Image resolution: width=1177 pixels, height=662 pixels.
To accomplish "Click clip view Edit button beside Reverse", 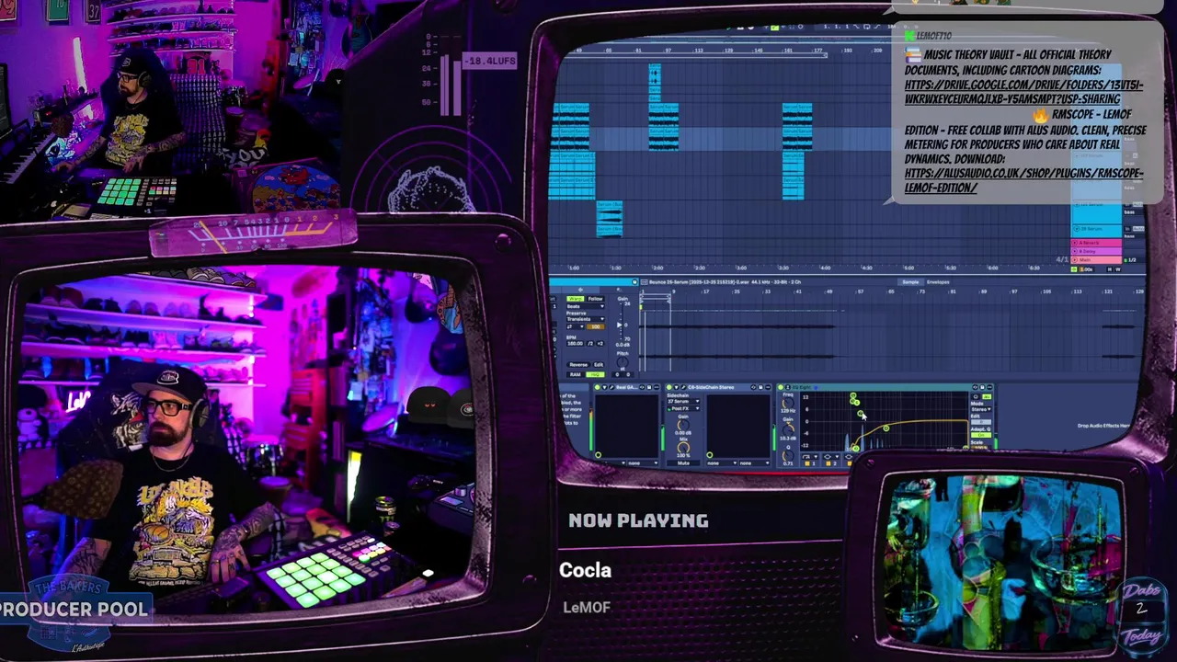I will coord(599,364).
